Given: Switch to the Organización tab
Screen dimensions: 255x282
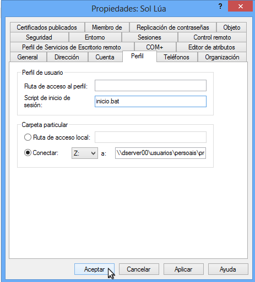Looking at the screenshot, I should pos(222,57).
